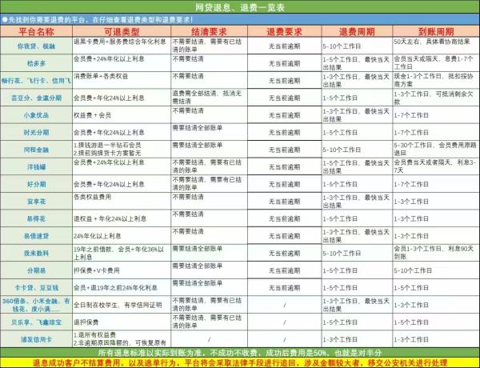Viewport: 480px width, 368px height.
Task: Select the 可退类型 column header
Action: pyautogui.click(x=122, y=31)
